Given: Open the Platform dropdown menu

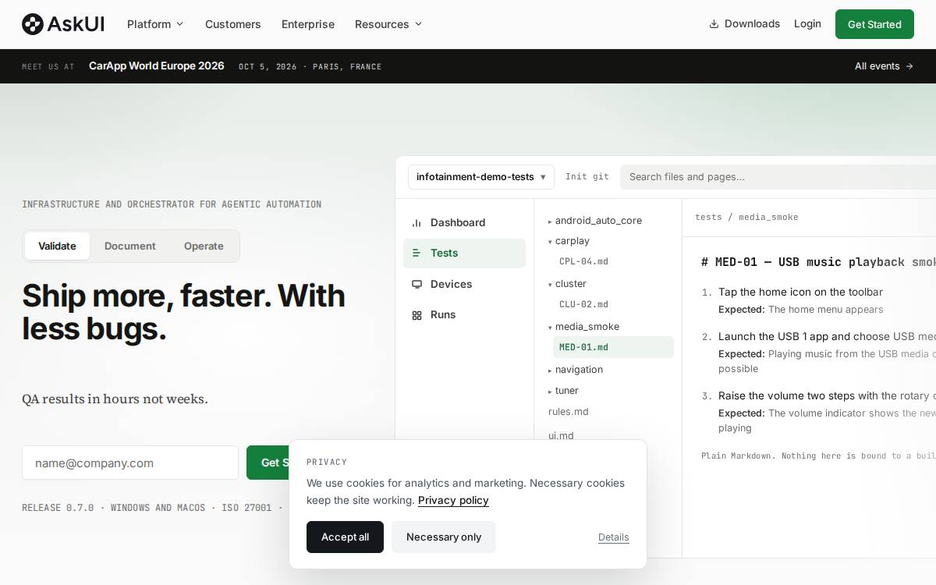Looking at the screenshot, I should pos(155,24).
